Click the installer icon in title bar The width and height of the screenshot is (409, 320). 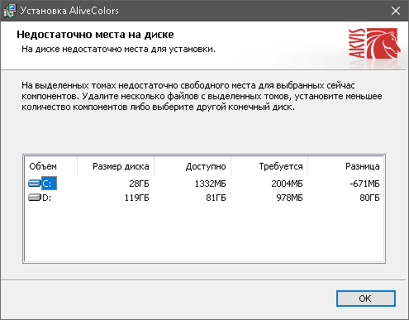(10, 11)
